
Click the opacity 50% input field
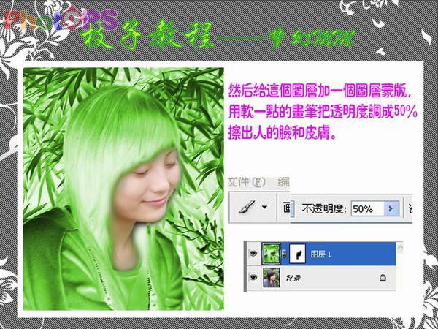click(x=368, y=208)
